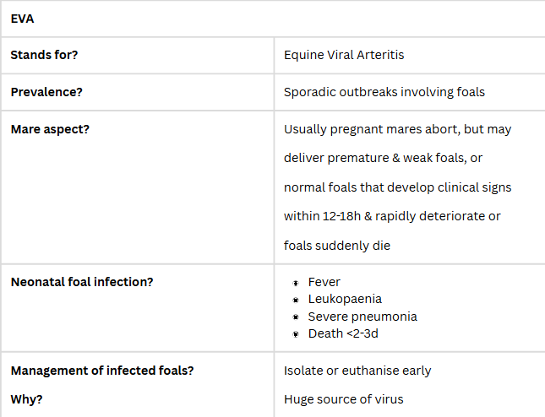The width and height of the screenshot is (545, 417).
Task: Click the 'Equine Viral Arteritis' answer text
Action: (x=344, y=56)
